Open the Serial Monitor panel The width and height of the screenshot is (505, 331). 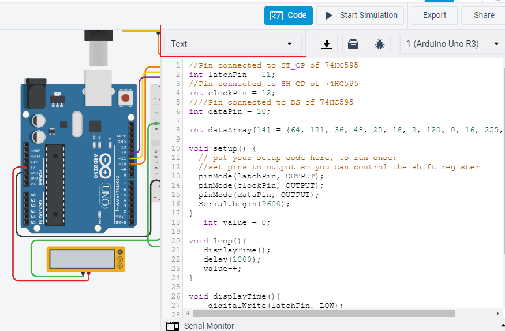209,326
